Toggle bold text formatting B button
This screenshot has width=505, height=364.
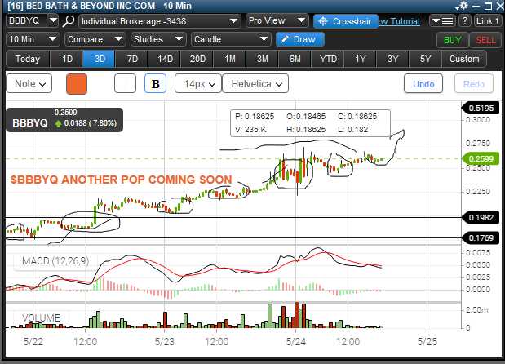(x=155, y=84)
